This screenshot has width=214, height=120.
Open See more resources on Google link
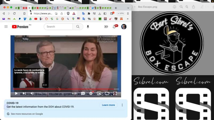point(27,114)
